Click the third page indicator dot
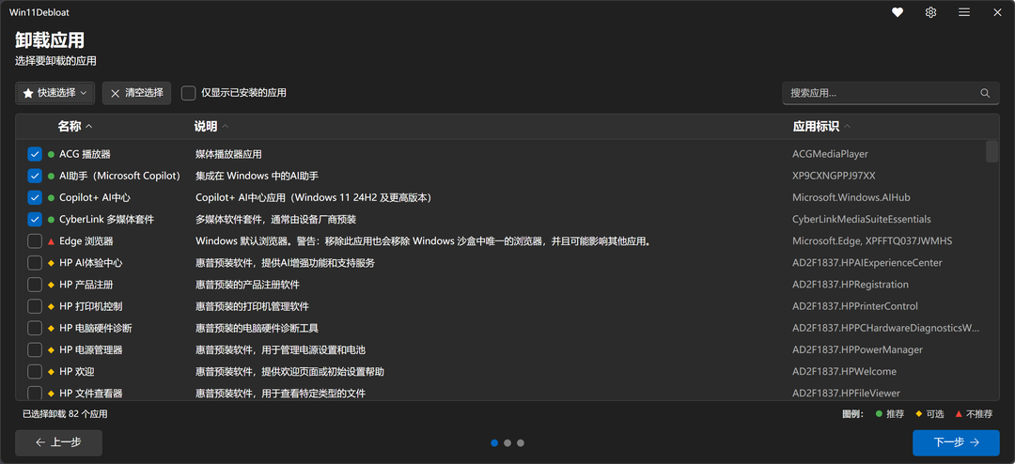This screenshot has width=1015, height=464. [521, 443]
